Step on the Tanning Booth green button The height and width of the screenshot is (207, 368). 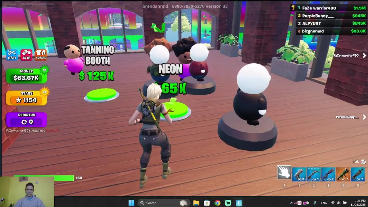click(101, 95)
